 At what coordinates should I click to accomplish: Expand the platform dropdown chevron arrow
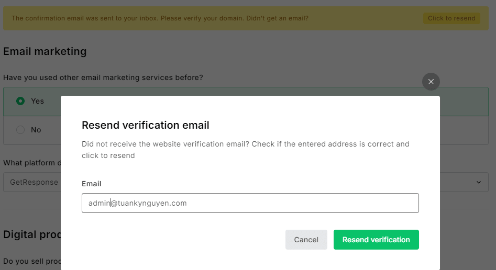[x=478, y=182]
